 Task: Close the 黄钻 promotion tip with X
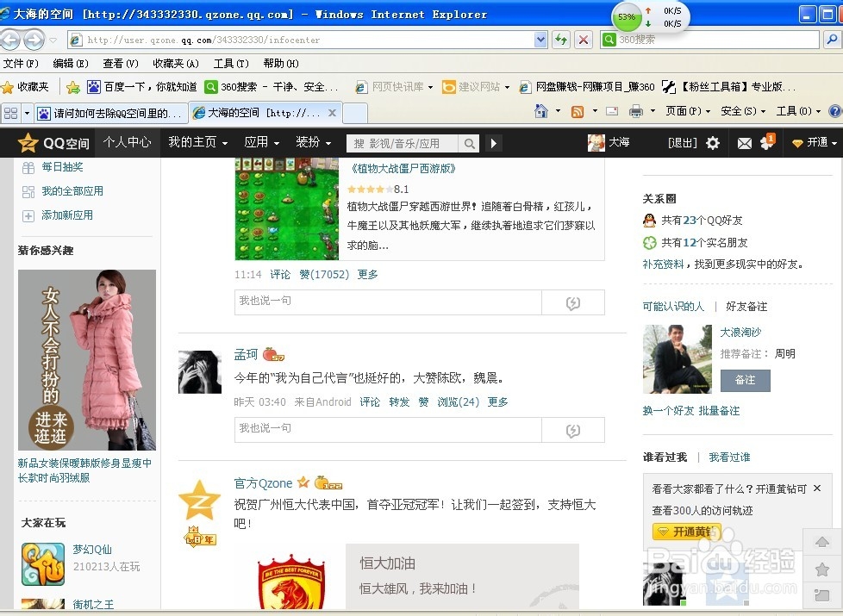pyautogui.click(x=817, y=488)
